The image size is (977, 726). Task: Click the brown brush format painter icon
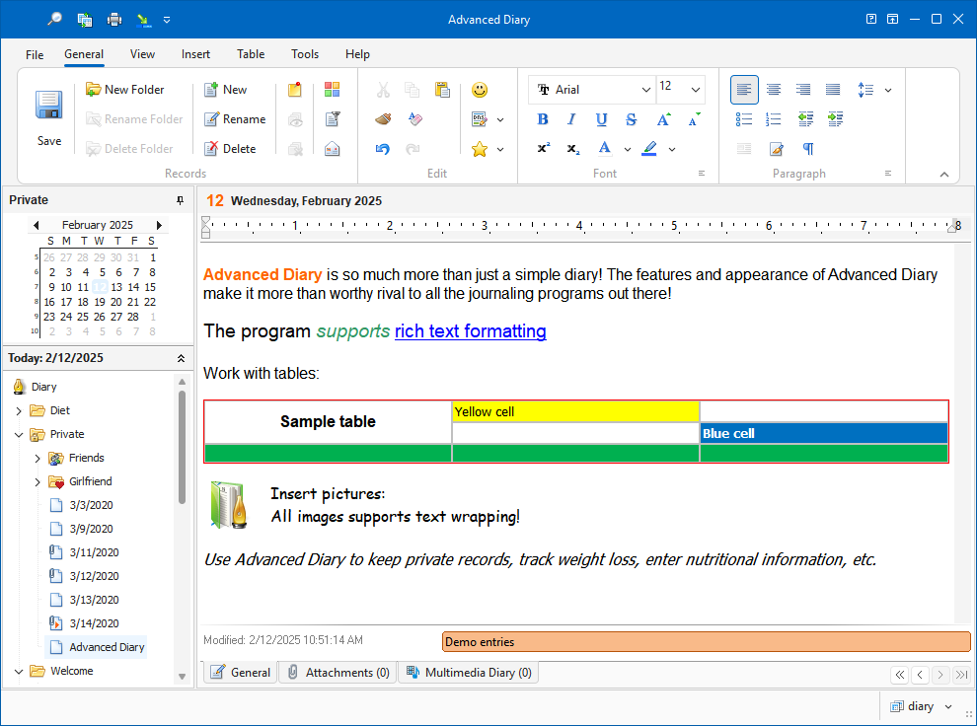point(383,119)
